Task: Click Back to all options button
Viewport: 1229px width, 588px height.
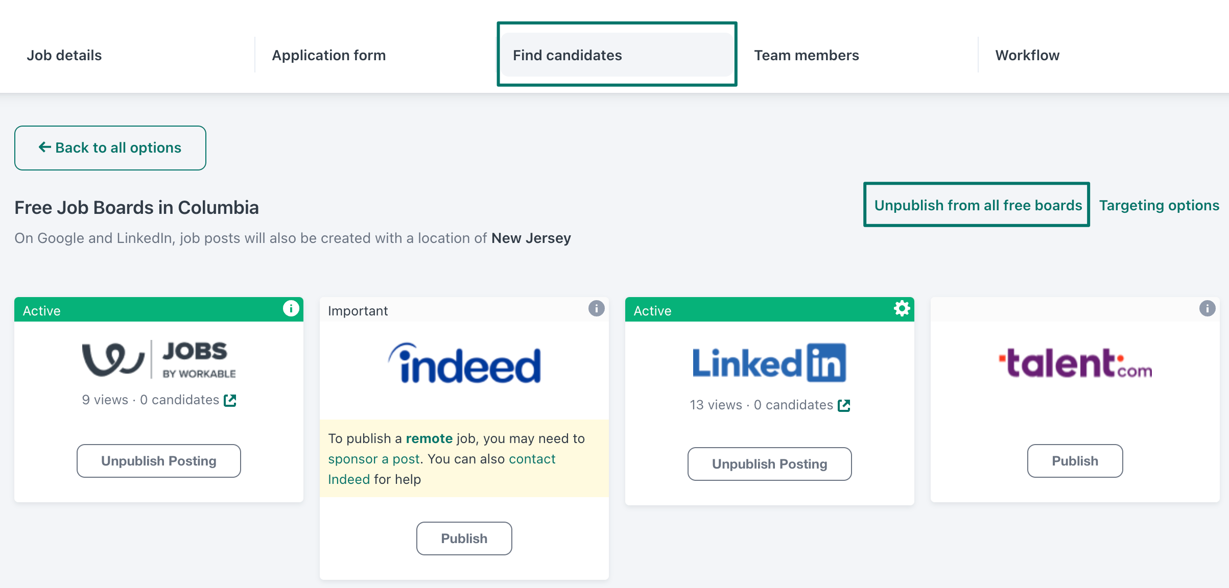Action: click(x=110, y=148)
